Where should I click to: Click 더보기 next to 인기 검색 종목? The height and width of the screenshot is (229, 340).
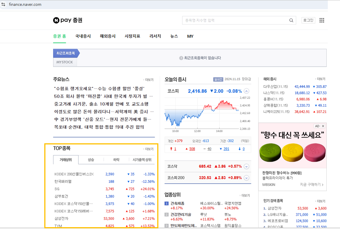click(x=320, y=201)
